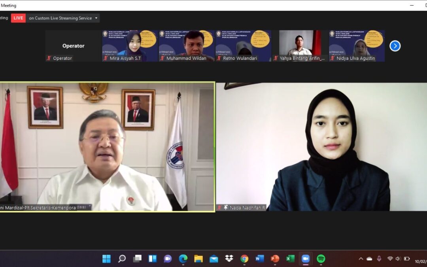Click the Wi-Fi network icon in tray
Image resolution: width=427 pixels, height=267 pixels.
[390, 259]
